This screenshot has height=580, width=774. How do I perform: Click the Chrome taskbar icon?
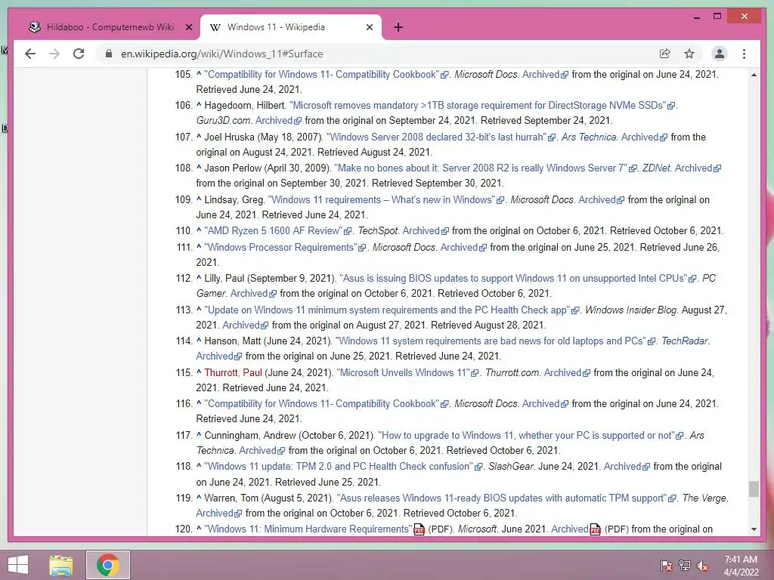[x=107, y=565]
